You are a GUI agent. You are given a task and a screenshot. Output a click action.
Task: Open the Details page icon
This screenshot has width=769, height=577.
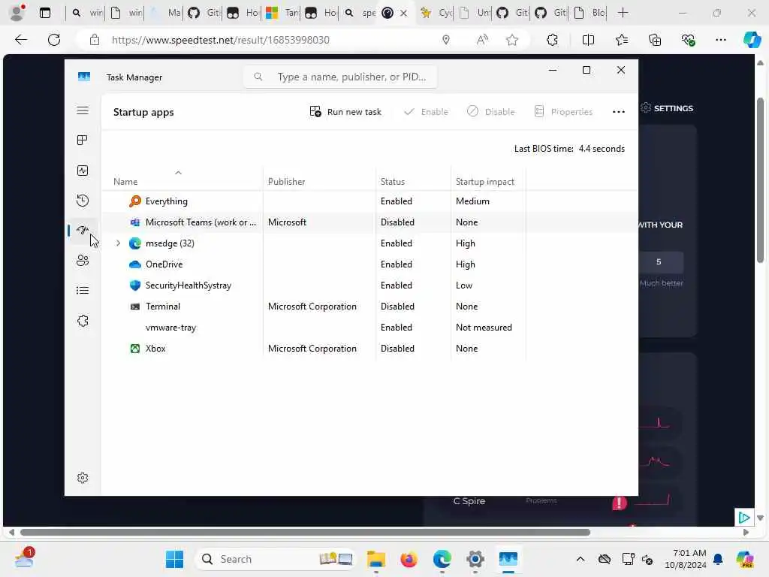83,291
